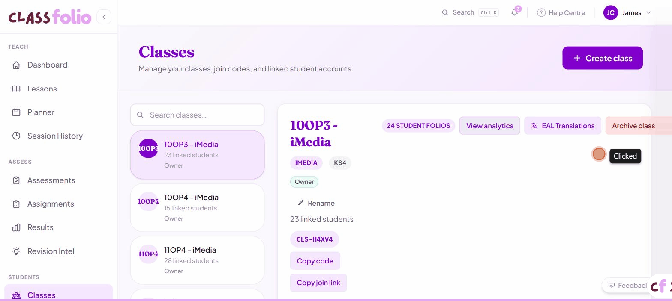Click the 28 linked students text

coord(191,261)
